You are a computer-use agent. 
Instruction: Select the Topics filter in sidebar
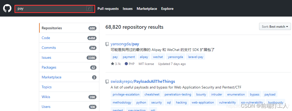coord(69,87)
